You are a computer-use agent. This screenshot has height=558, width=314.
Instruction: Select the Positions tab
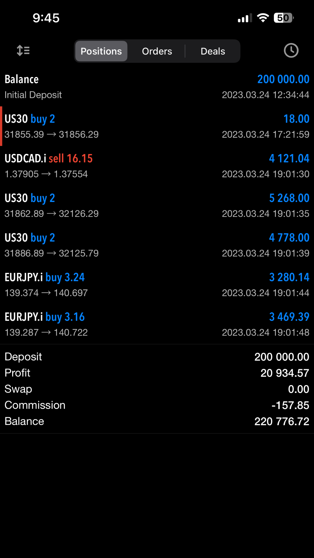pyautogui.click(x=101, y=51)
